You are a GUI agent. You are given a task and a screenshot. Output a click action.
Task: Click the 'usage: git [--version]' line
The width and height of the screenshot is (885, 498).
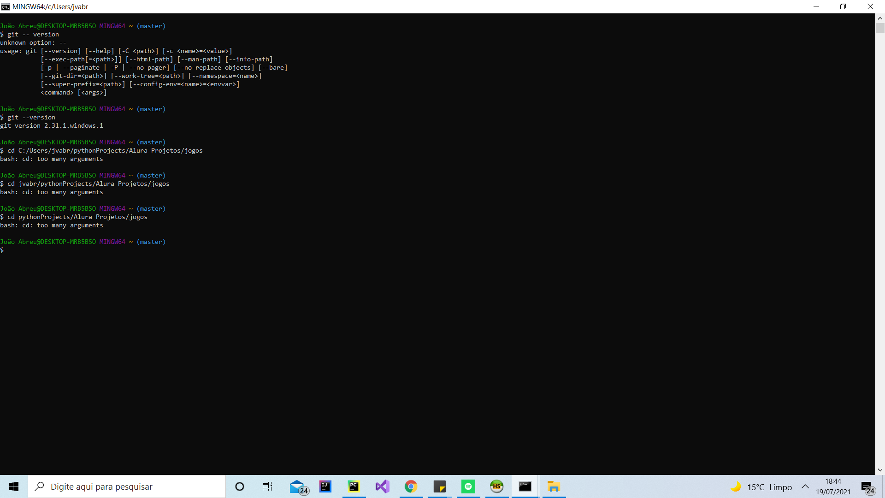click(x=116, y=51)
